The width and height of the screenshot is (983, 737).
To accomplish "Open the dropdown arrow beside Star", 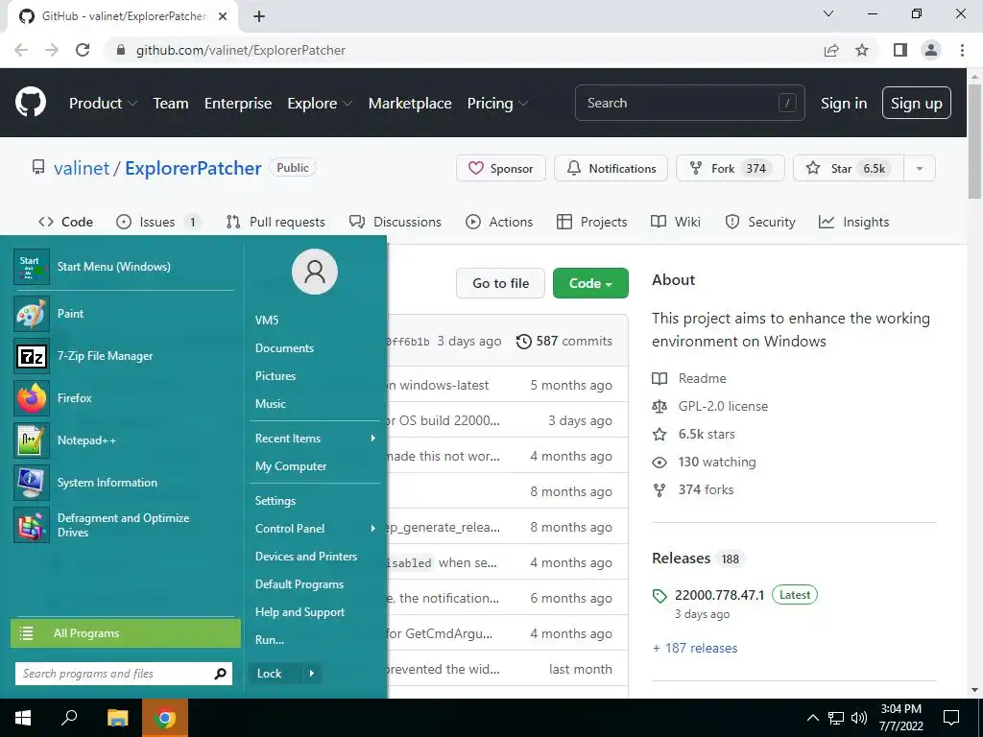I will click(920, 169).
